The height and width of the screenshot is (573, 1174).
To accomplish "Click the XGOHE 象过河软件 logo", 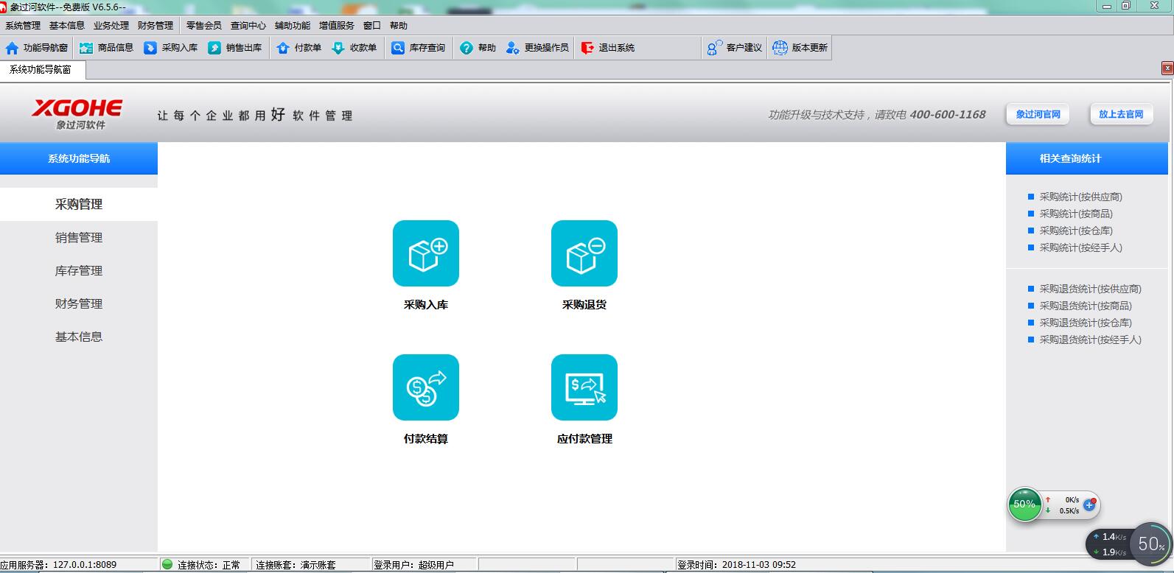I will [78, 113].
